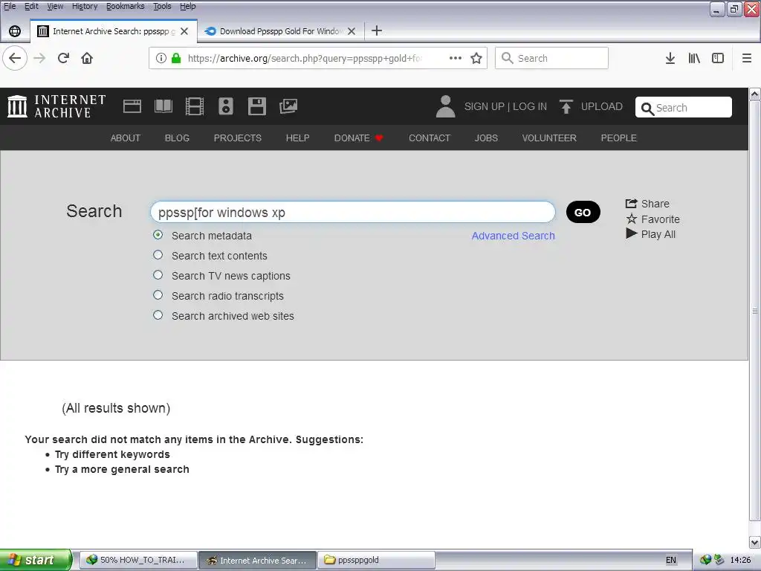This screenshot has height=571, width=761.
Task: Bookmark this page with the star icon
Action: pos(476,58)
